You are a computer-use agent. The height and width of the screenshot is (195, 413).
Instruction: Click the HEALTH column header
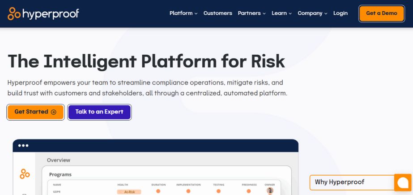123,185
